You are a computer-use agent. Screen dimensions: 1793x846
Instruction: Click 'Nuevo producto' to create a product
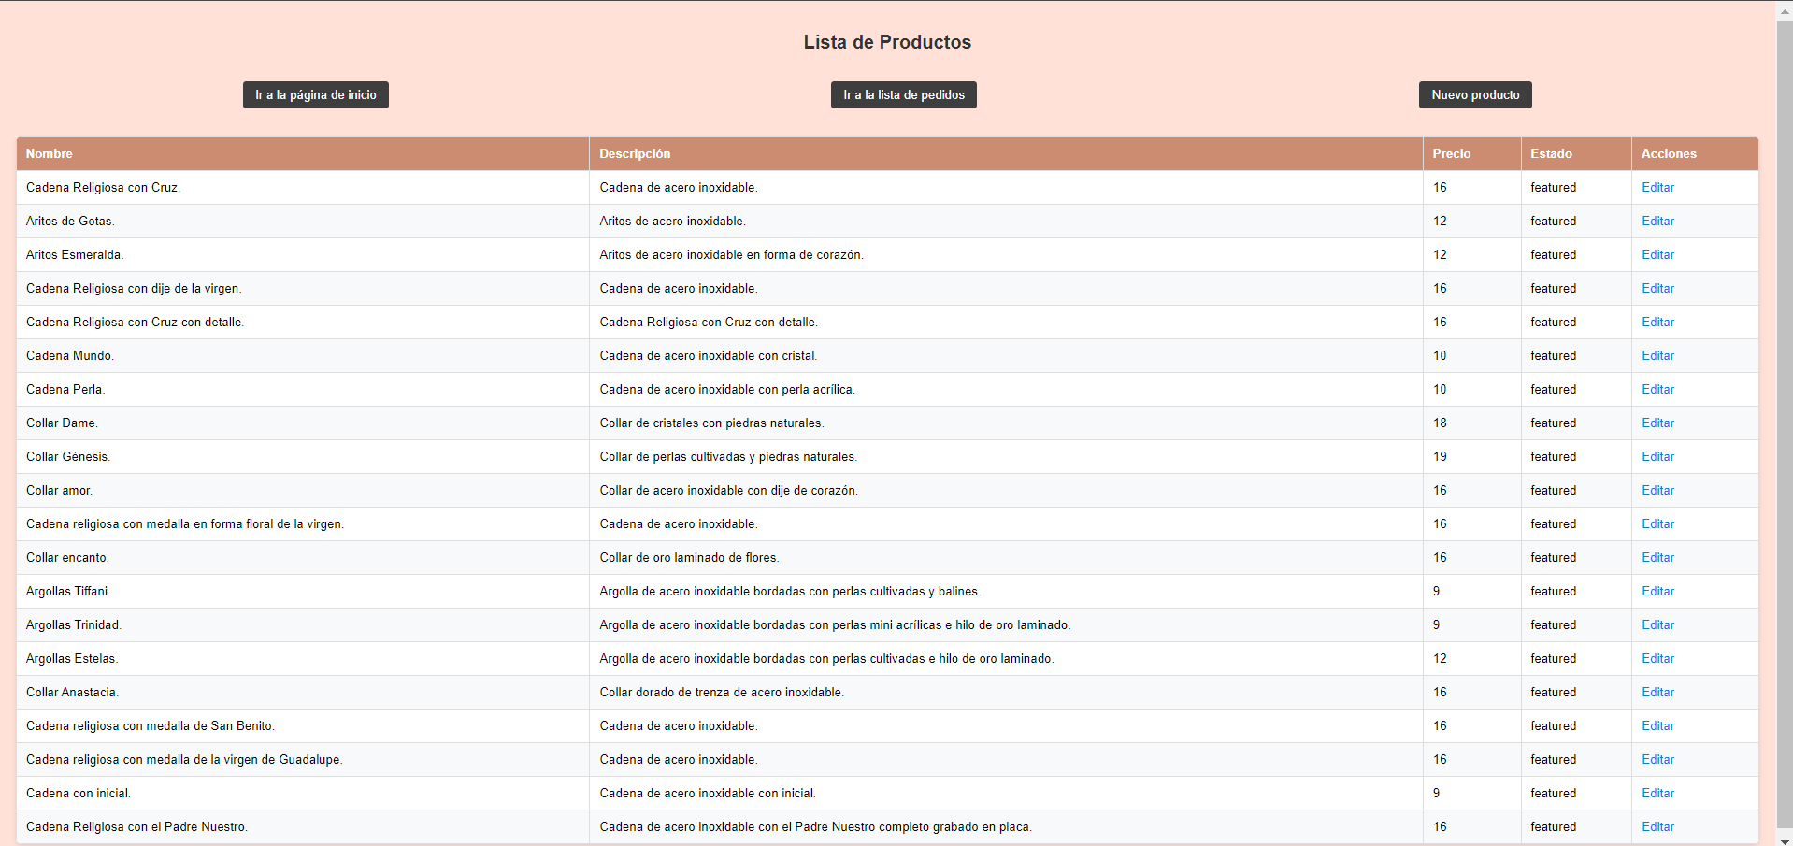(1474, 94)
